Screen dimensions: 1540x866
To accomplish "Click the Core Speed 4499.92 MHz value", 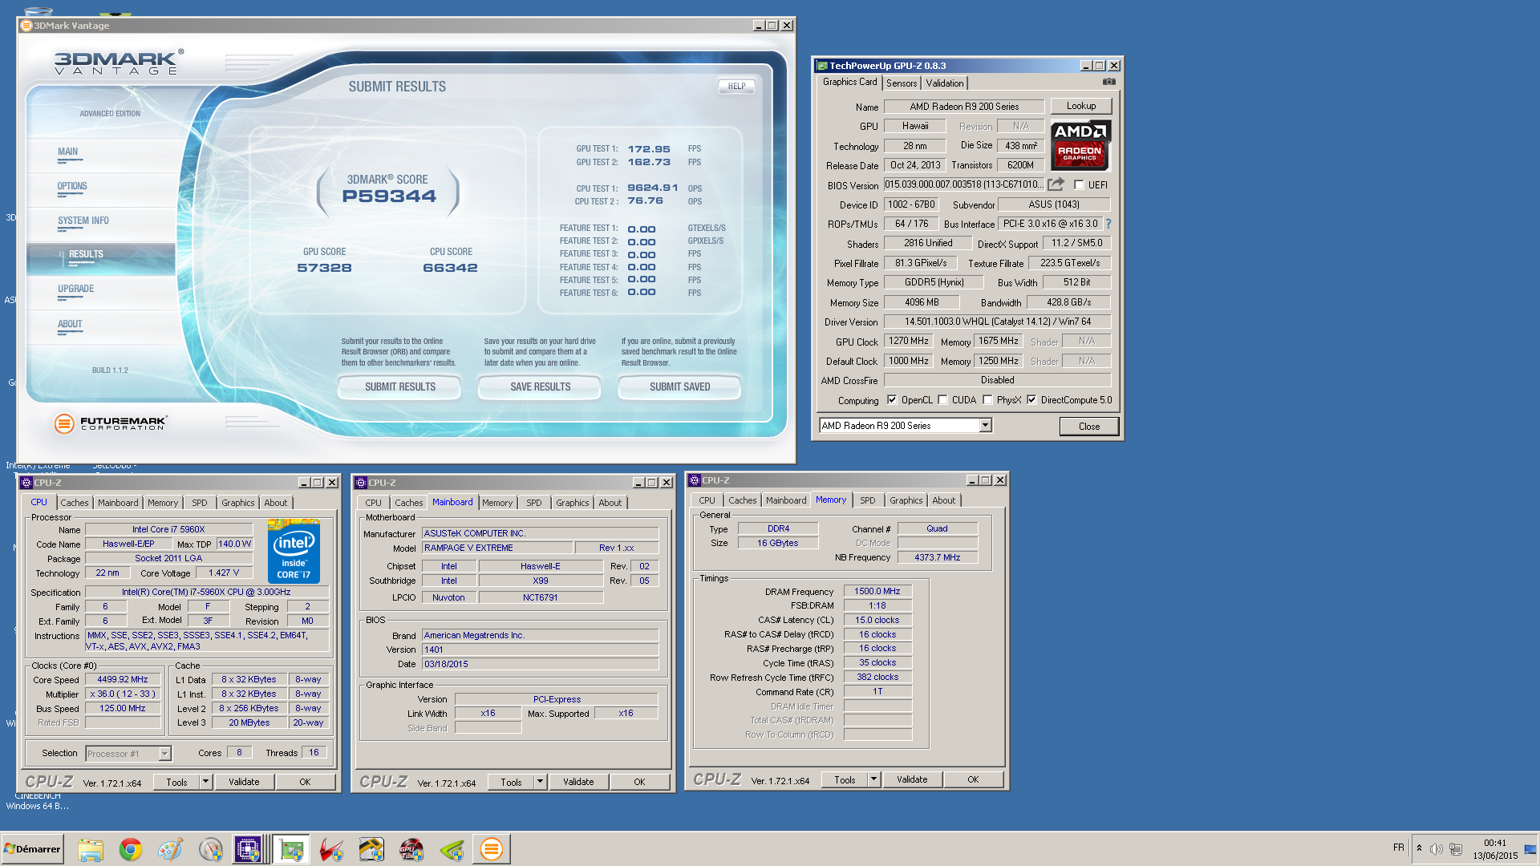I will point(123,679).
